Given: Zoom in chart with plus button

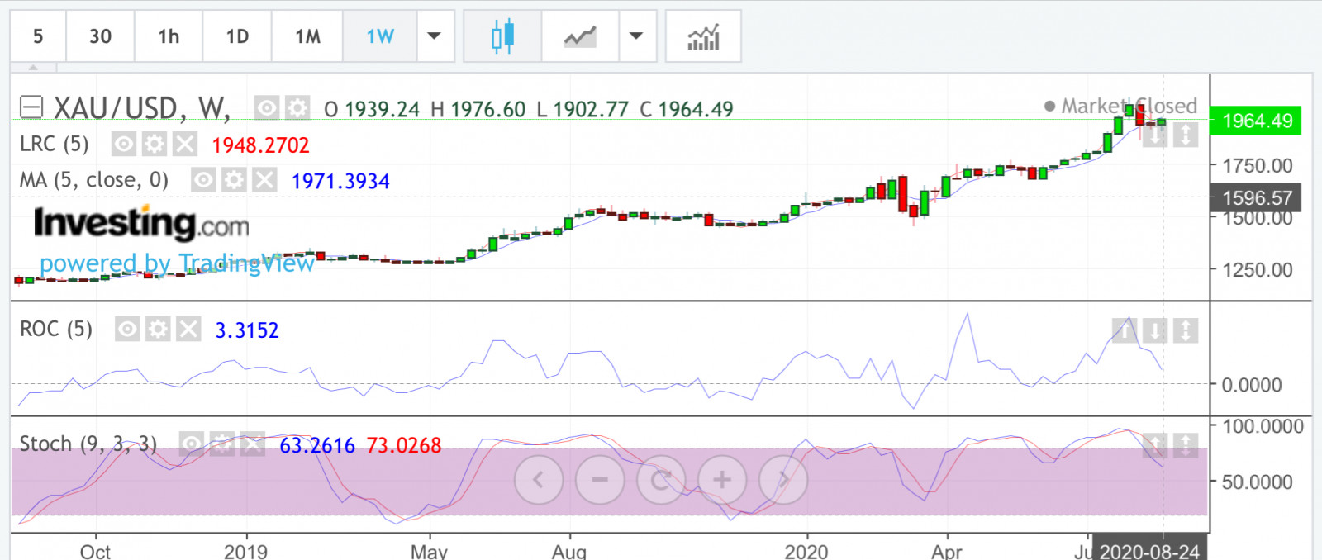Looking at the screenshot, I should pyautogui.click(x=722, y=479).
